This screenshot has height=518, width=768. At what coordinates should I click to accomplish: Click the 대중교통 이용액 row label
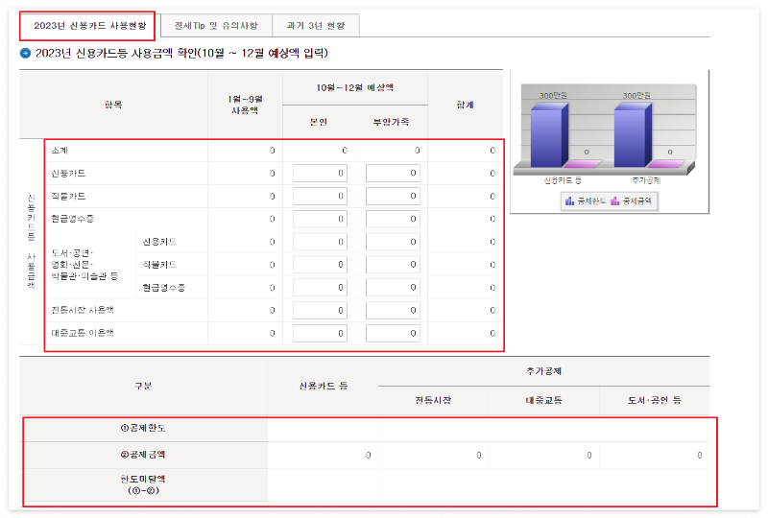pyautogui.click(x=83, y=334)
